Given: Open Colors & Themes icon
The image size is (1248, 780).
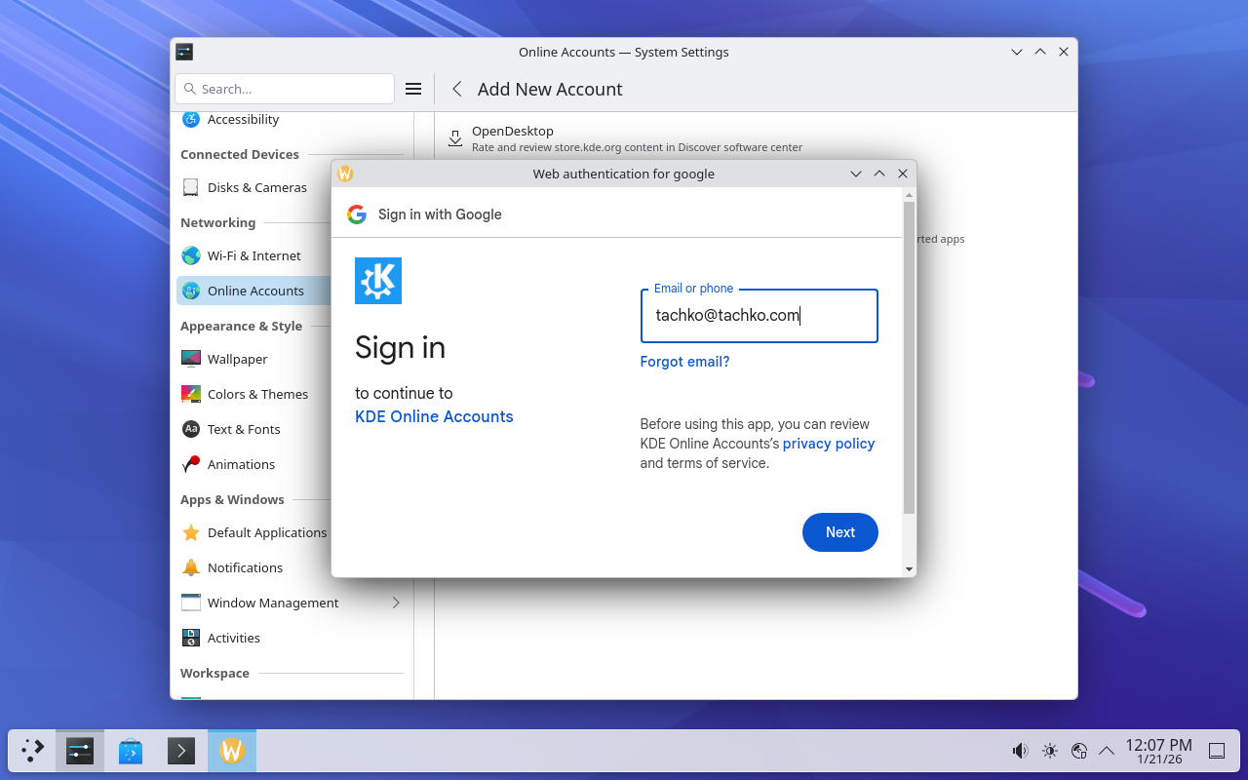Looking at the screenshot, I should [191, 394].
